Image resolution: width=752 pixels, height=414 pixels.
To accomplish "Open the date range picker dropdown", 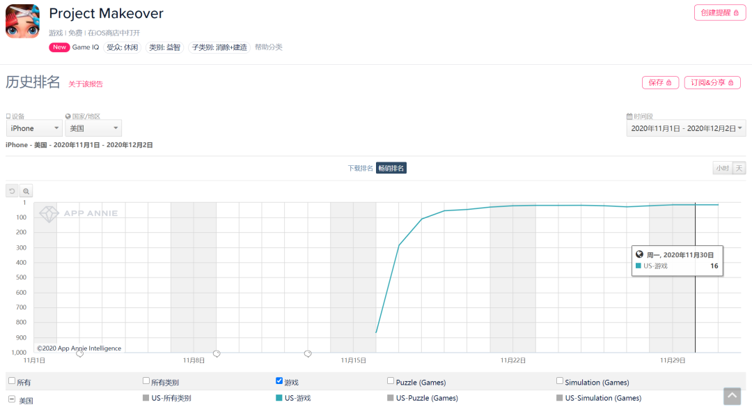I will (686, 128).
